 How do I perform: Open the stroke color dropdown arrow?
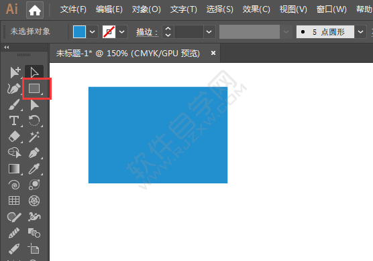coord(122,32)
